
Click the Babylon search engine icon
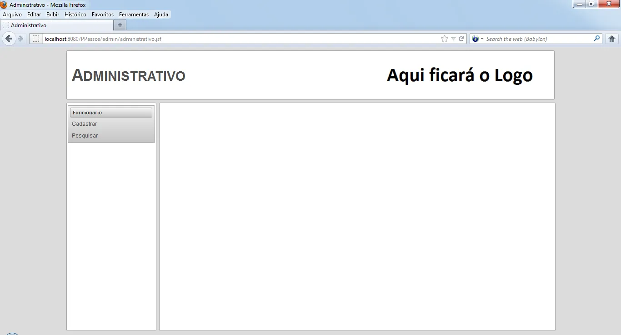pos(476,39)
